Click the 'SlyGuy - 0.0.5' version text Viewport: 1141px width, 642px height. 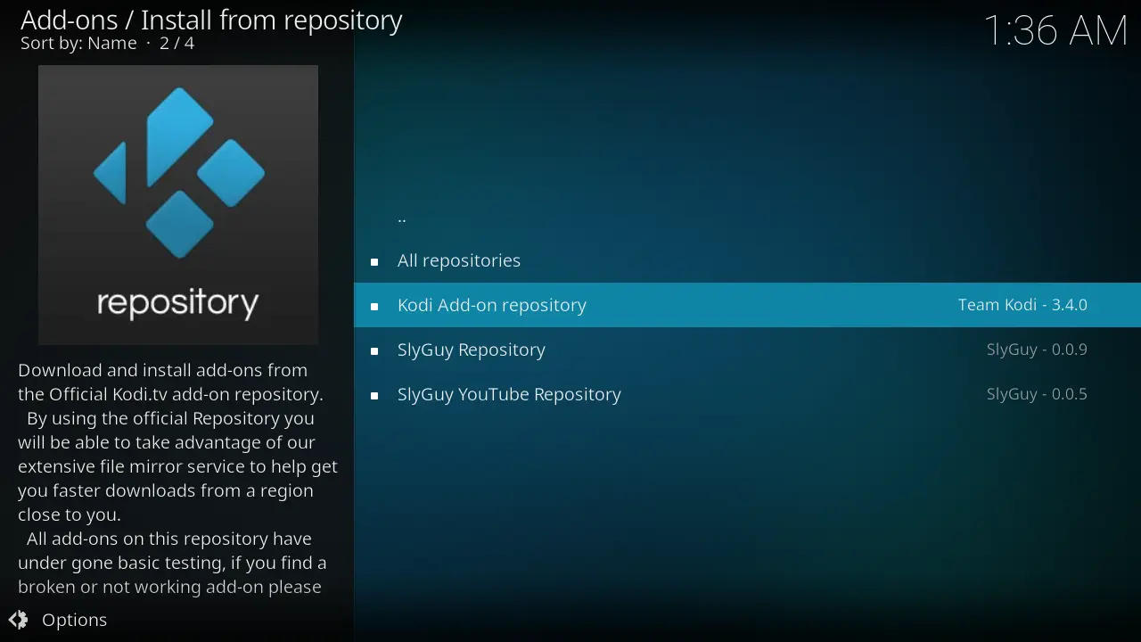click(x=1037, y=394)
